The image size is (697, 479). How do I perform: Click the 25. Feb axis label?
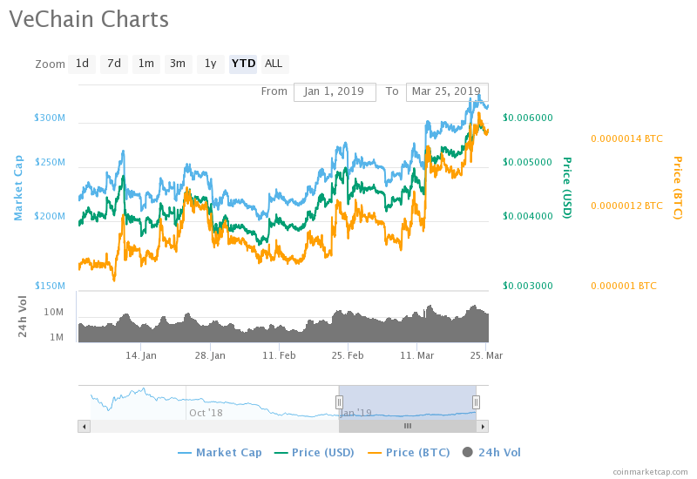tap(348, 355)
